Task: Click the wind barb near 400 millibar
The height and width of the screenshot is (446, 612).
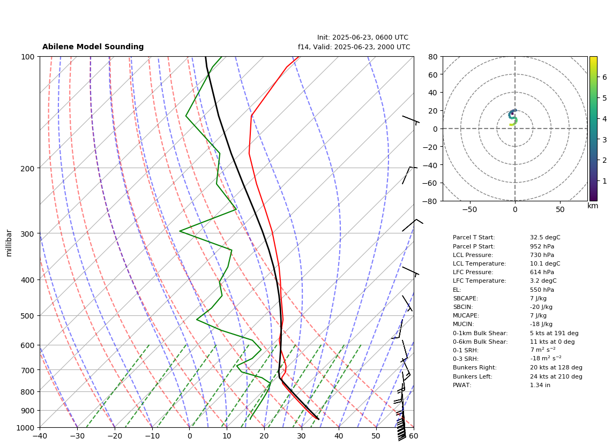Action: [411, 271]
